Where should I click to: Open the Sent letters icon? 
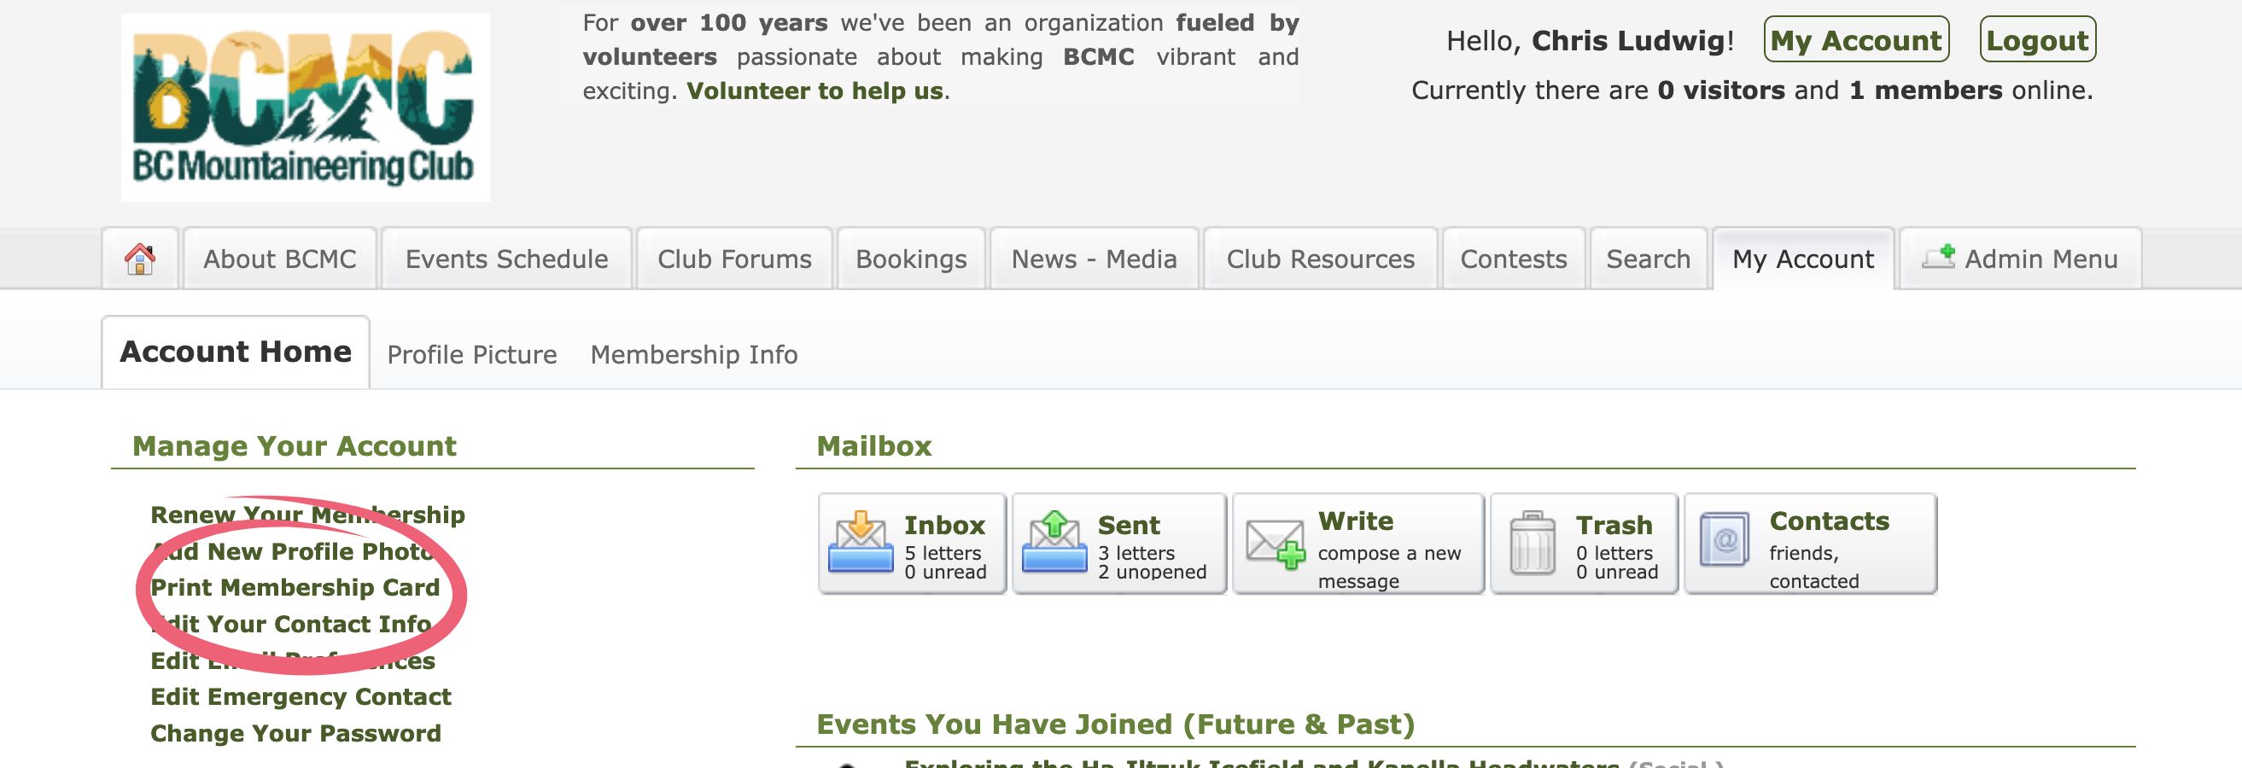(x=1053, y=543)
